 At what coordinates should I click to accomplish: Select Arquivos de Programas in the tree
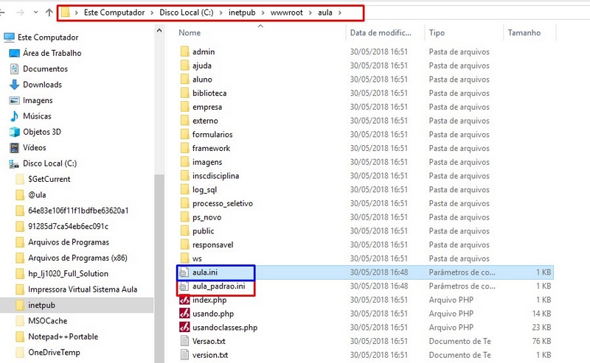69,242
